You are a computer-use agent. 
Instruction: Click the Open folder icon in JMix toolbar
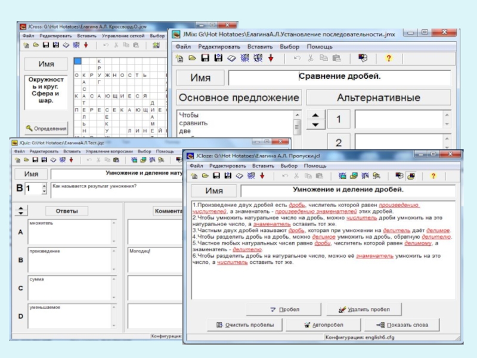click(x=192, y=58)
